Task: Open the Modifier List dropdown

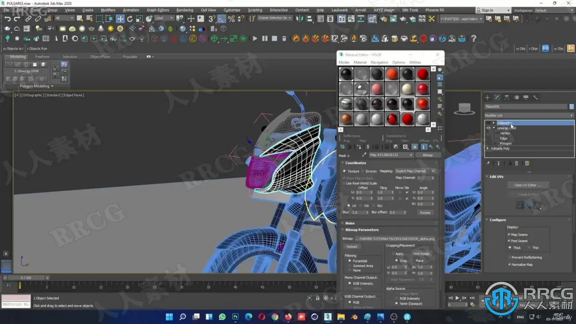Action: pyautogui.click(x=529, y=116)
